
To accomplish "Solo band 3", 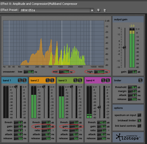I will point(75,80).
